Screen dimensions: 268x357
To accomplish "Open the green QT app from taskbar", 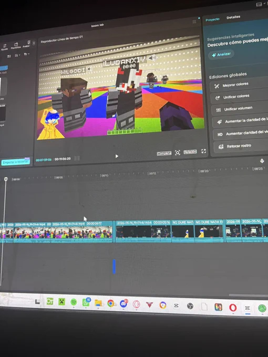I will 50,301.
